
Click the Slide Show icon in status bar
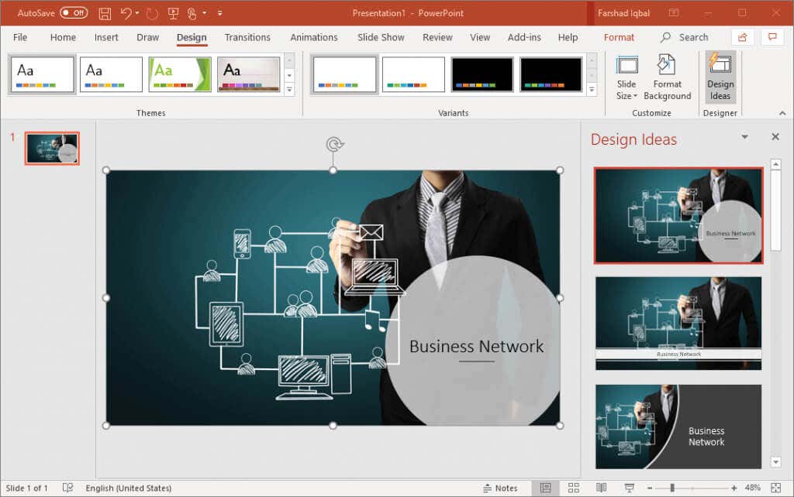(630, 488)
